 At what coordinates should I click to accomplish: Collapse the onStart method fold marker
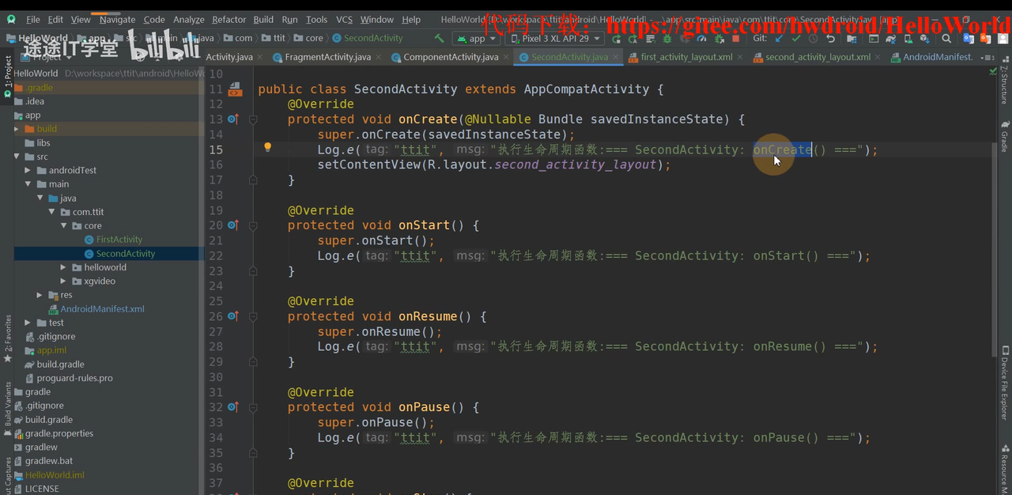(x=253, y=225)
